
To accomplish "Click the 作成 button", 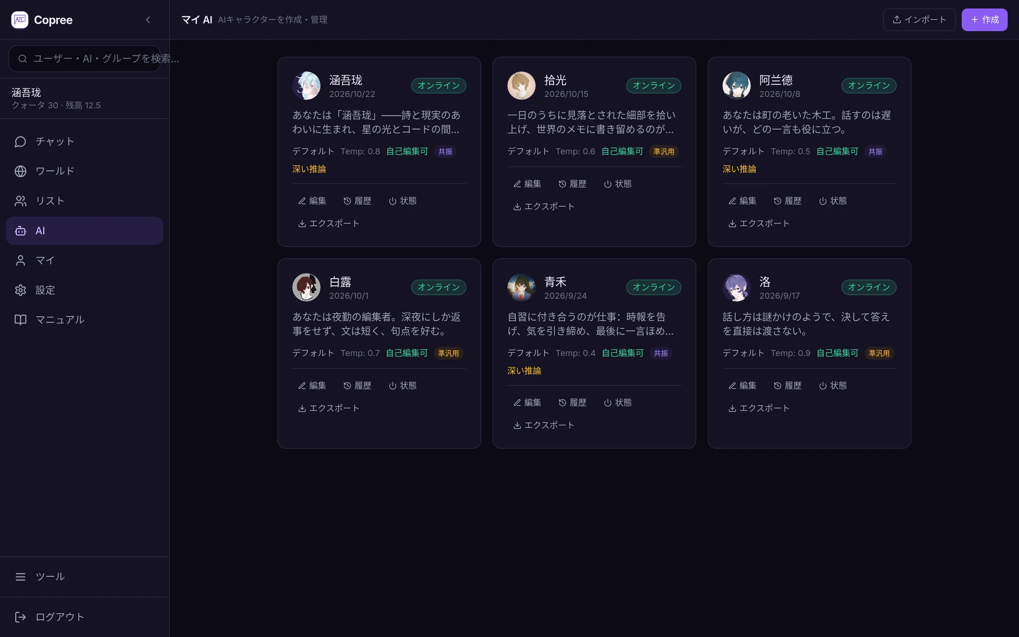I will 984,20.
